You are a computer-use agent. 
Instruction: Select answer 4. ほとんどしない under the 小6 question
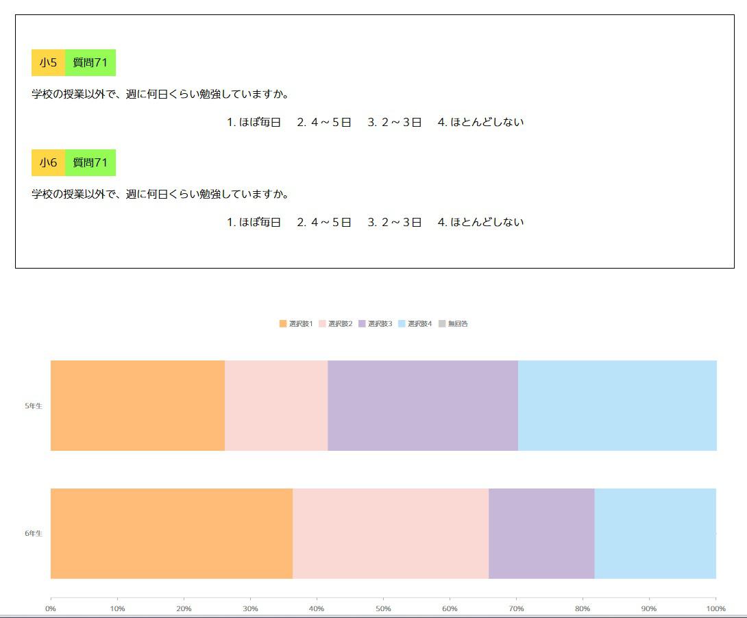[481, 221]
